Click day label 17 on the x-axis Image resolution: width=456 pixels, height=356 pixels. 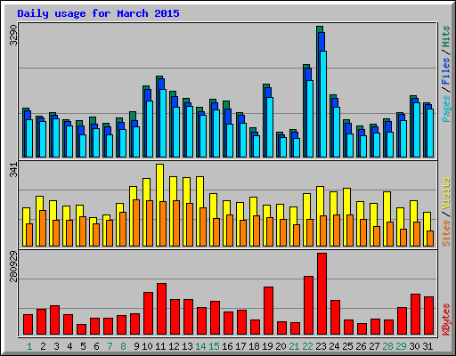(240, 346)
